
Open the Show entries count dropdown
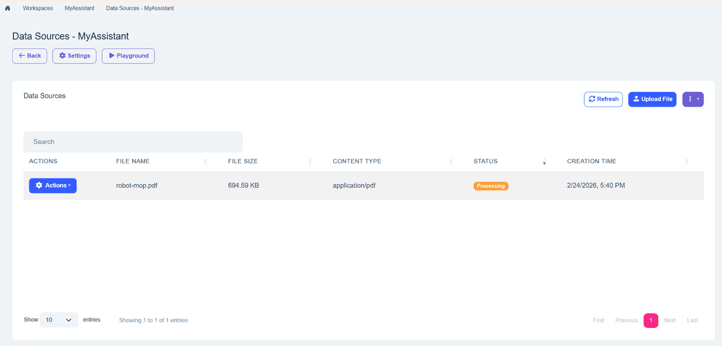click(59, 320)
